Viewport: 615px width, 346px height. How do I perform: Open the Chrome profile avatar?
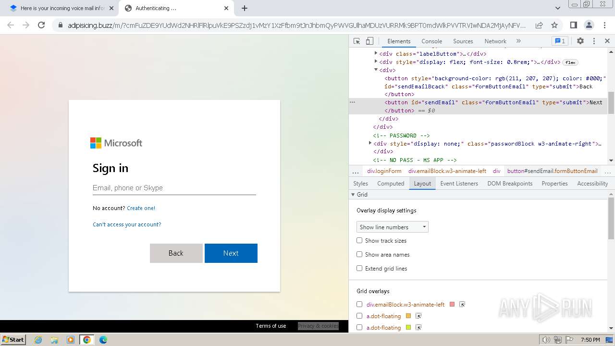coord(589,25)
